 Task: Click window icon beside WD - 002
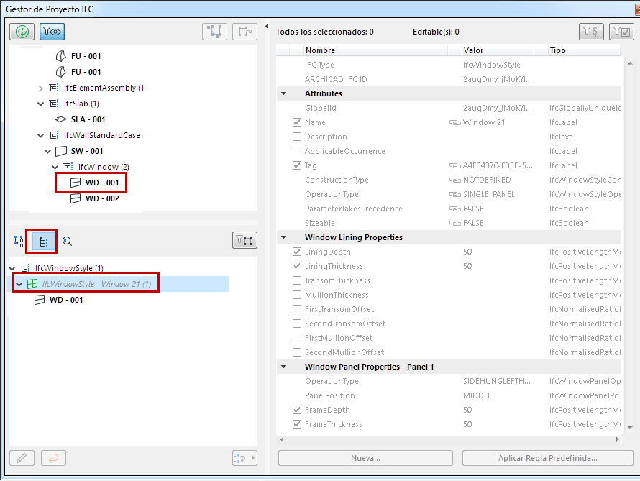(x=75, y=198)
